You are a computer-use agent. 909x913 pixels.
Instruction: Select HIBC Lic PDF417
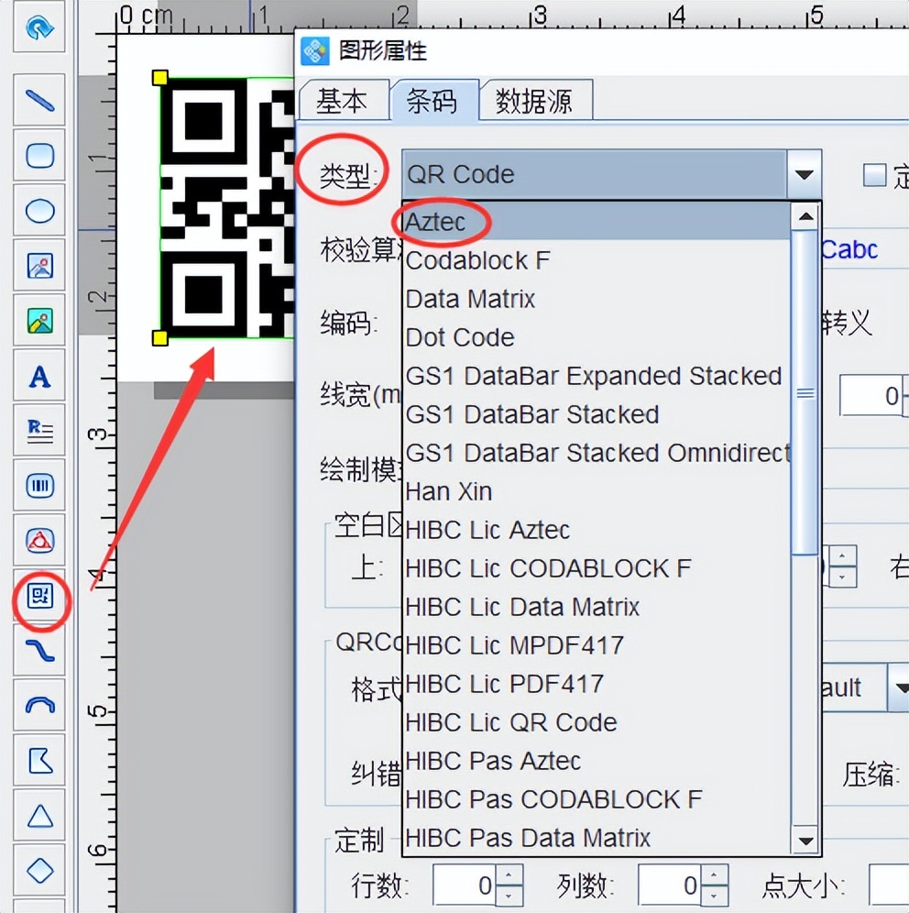[x=597, y=683]
